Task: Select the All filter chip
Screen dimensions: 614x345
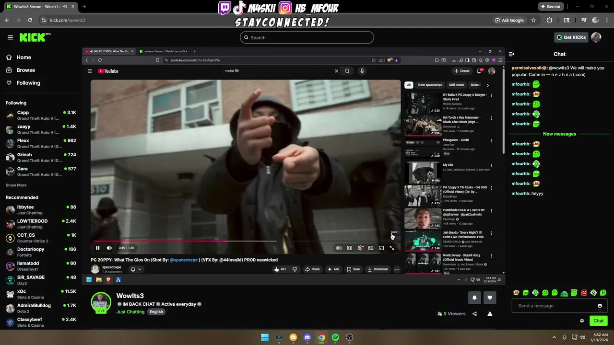Action: coord(409,85)
